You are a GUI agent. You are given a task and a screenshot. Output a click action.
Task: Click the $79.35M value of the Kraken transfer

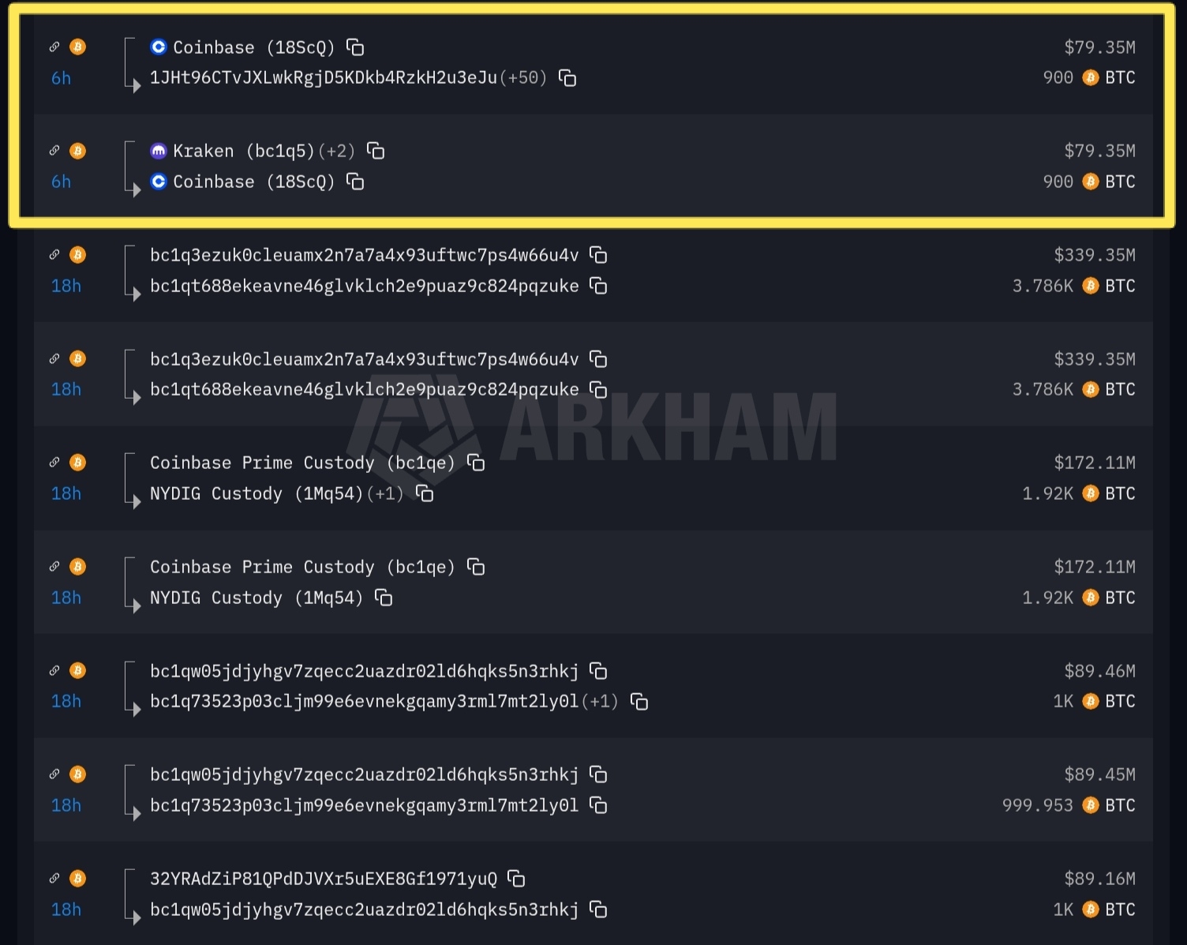[x=1100, y=151]
